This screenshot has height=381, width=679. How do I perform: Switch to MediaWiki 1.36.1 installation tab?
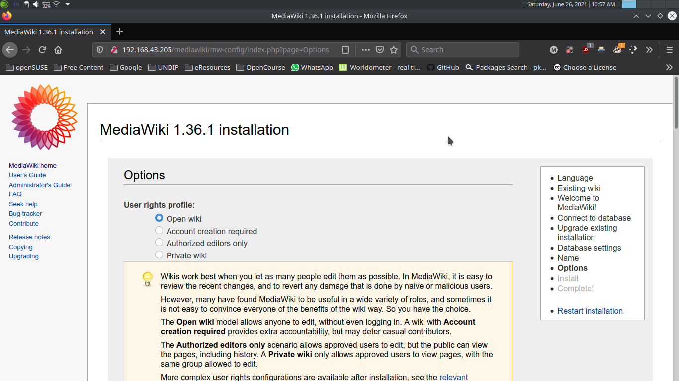49,32
